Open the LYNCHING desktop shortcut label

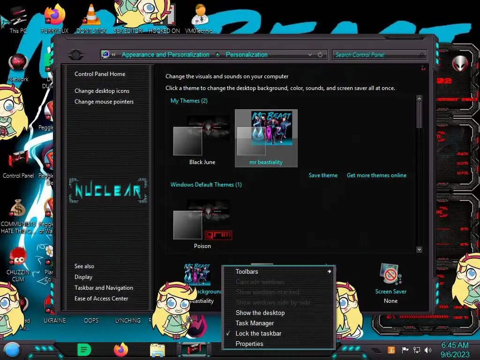[127, 320]
